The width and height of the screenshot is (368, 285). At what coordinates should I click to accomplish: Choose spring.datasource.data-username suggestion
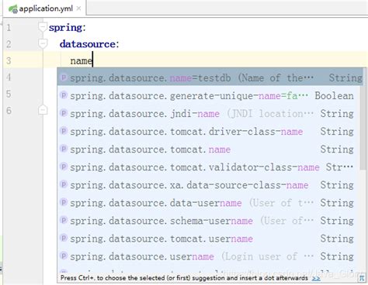[x=208, y=203]
